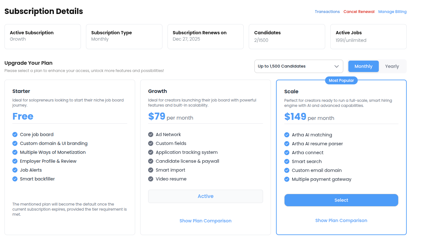This screenshot has width=421, height=236.
Task: Switch billing to Monthly
Action: (x=363, y=66)
